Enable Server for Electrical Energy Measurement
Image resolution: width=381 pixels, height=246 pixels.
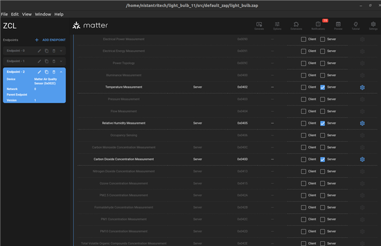coord(323,51)
